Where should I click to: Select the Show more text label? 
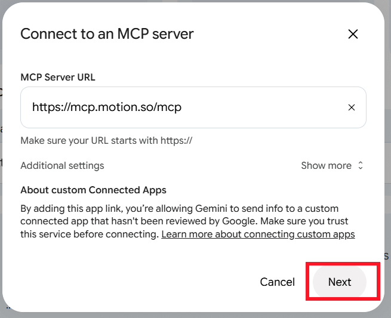click(x=326, y=165)
